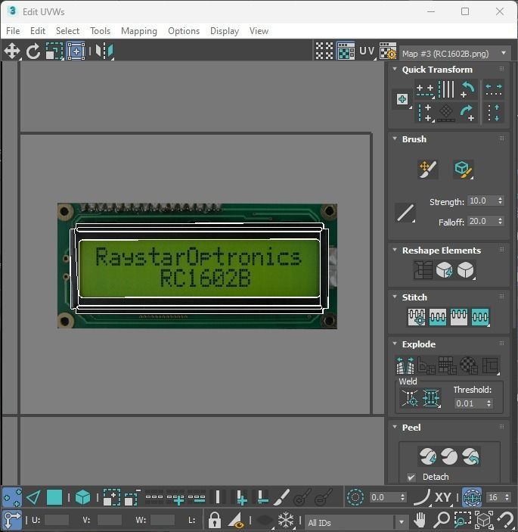Select the Zoom magnifier tool
The width and height of the screenshot is (518, 532).
coord(442,519)
